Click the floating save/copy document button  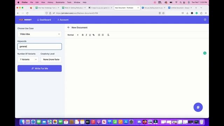[198, 107]
